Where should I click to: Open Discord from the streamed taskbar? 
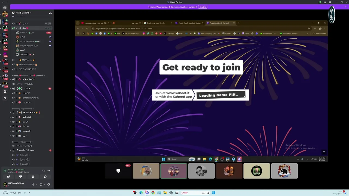[x=239, y=159]
